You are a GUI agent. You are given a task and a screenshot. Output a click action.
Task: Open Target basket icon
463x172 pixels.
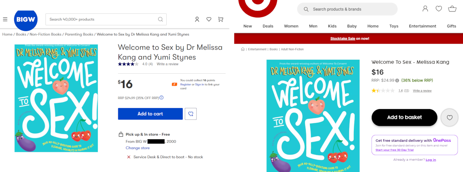[452, 9]
